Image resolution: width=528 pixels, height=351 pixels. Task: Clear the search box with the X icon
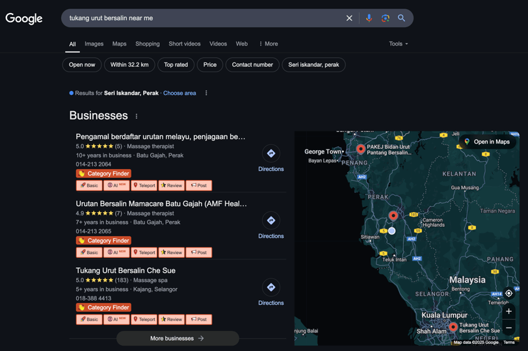349,18
